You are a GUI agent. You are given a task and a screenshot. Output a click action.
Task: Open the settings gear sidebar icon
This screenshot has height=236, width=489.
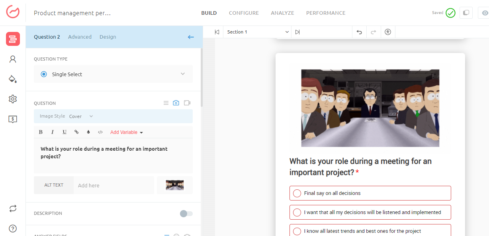(x=13, y=99)
